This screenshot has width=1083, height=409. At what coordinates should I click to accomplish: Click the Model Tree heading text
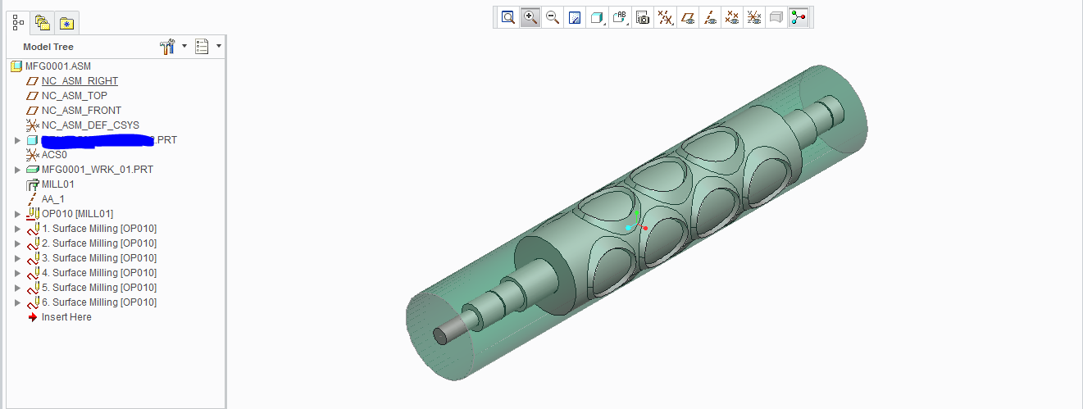[x=48, y=47]
